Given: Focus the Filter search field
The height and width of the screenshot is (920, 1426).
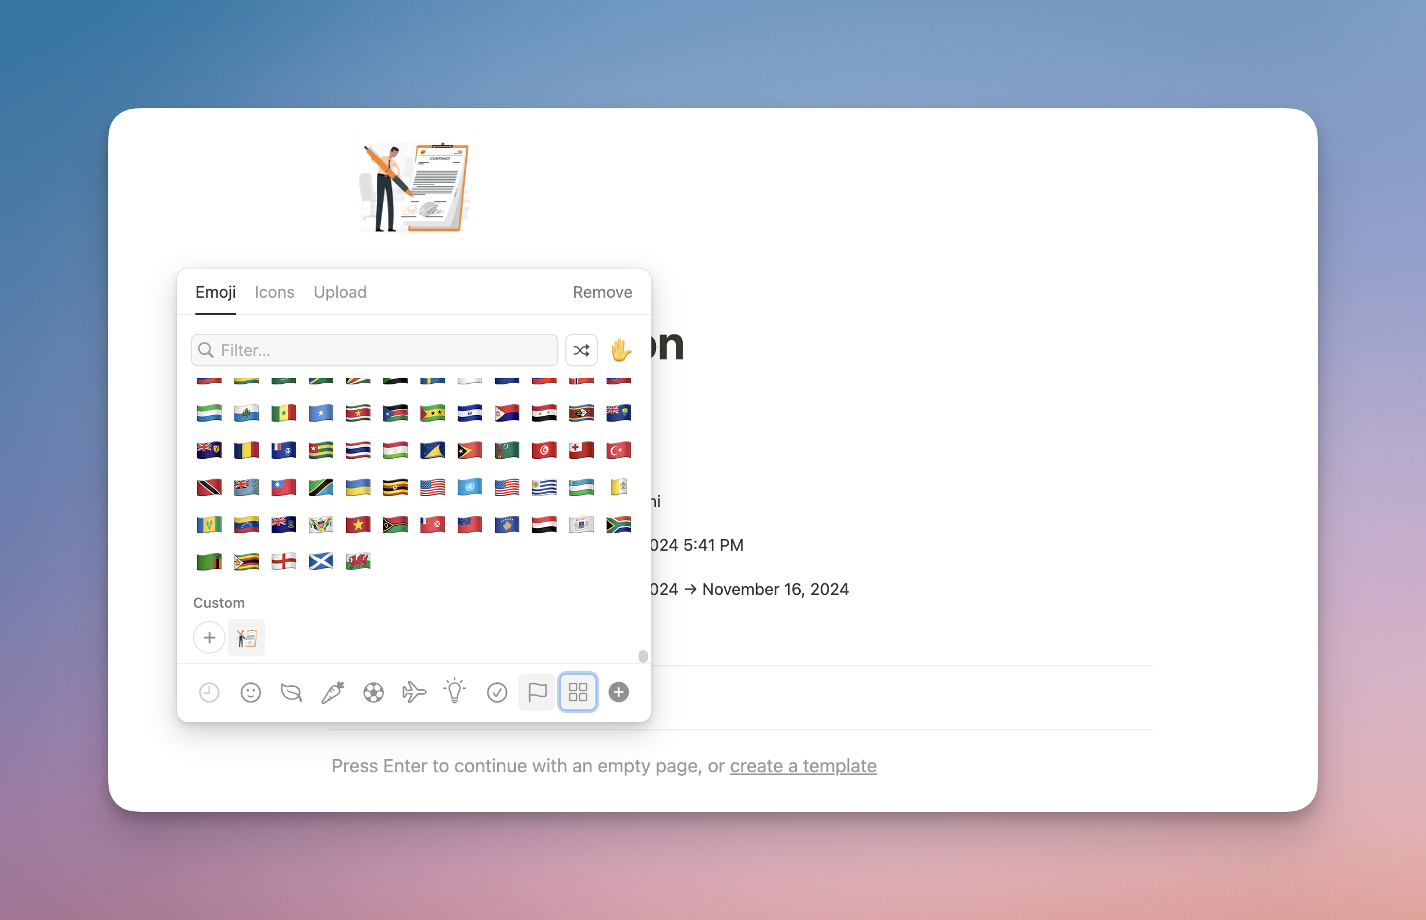Looking at the screenshot, I should pos(374,350).
